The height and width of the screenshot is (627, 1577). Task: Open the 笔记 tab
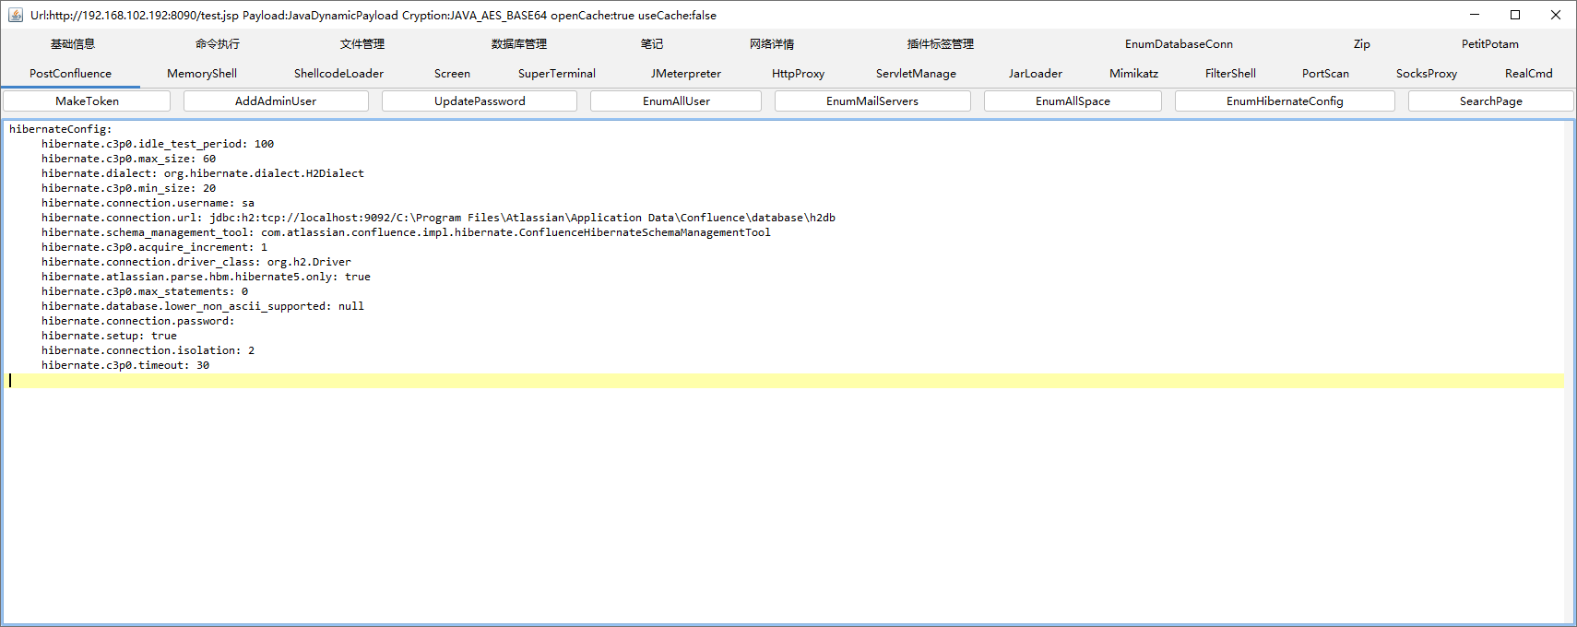[x=651, y=44]
